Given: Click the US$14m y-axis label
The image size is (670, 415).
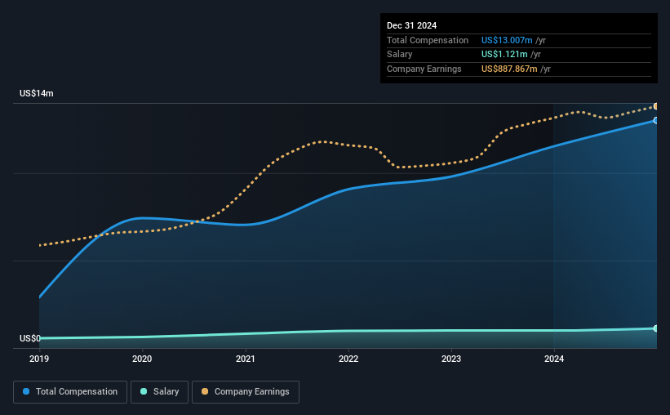Looking at the screenshot, I should [37, 93].
